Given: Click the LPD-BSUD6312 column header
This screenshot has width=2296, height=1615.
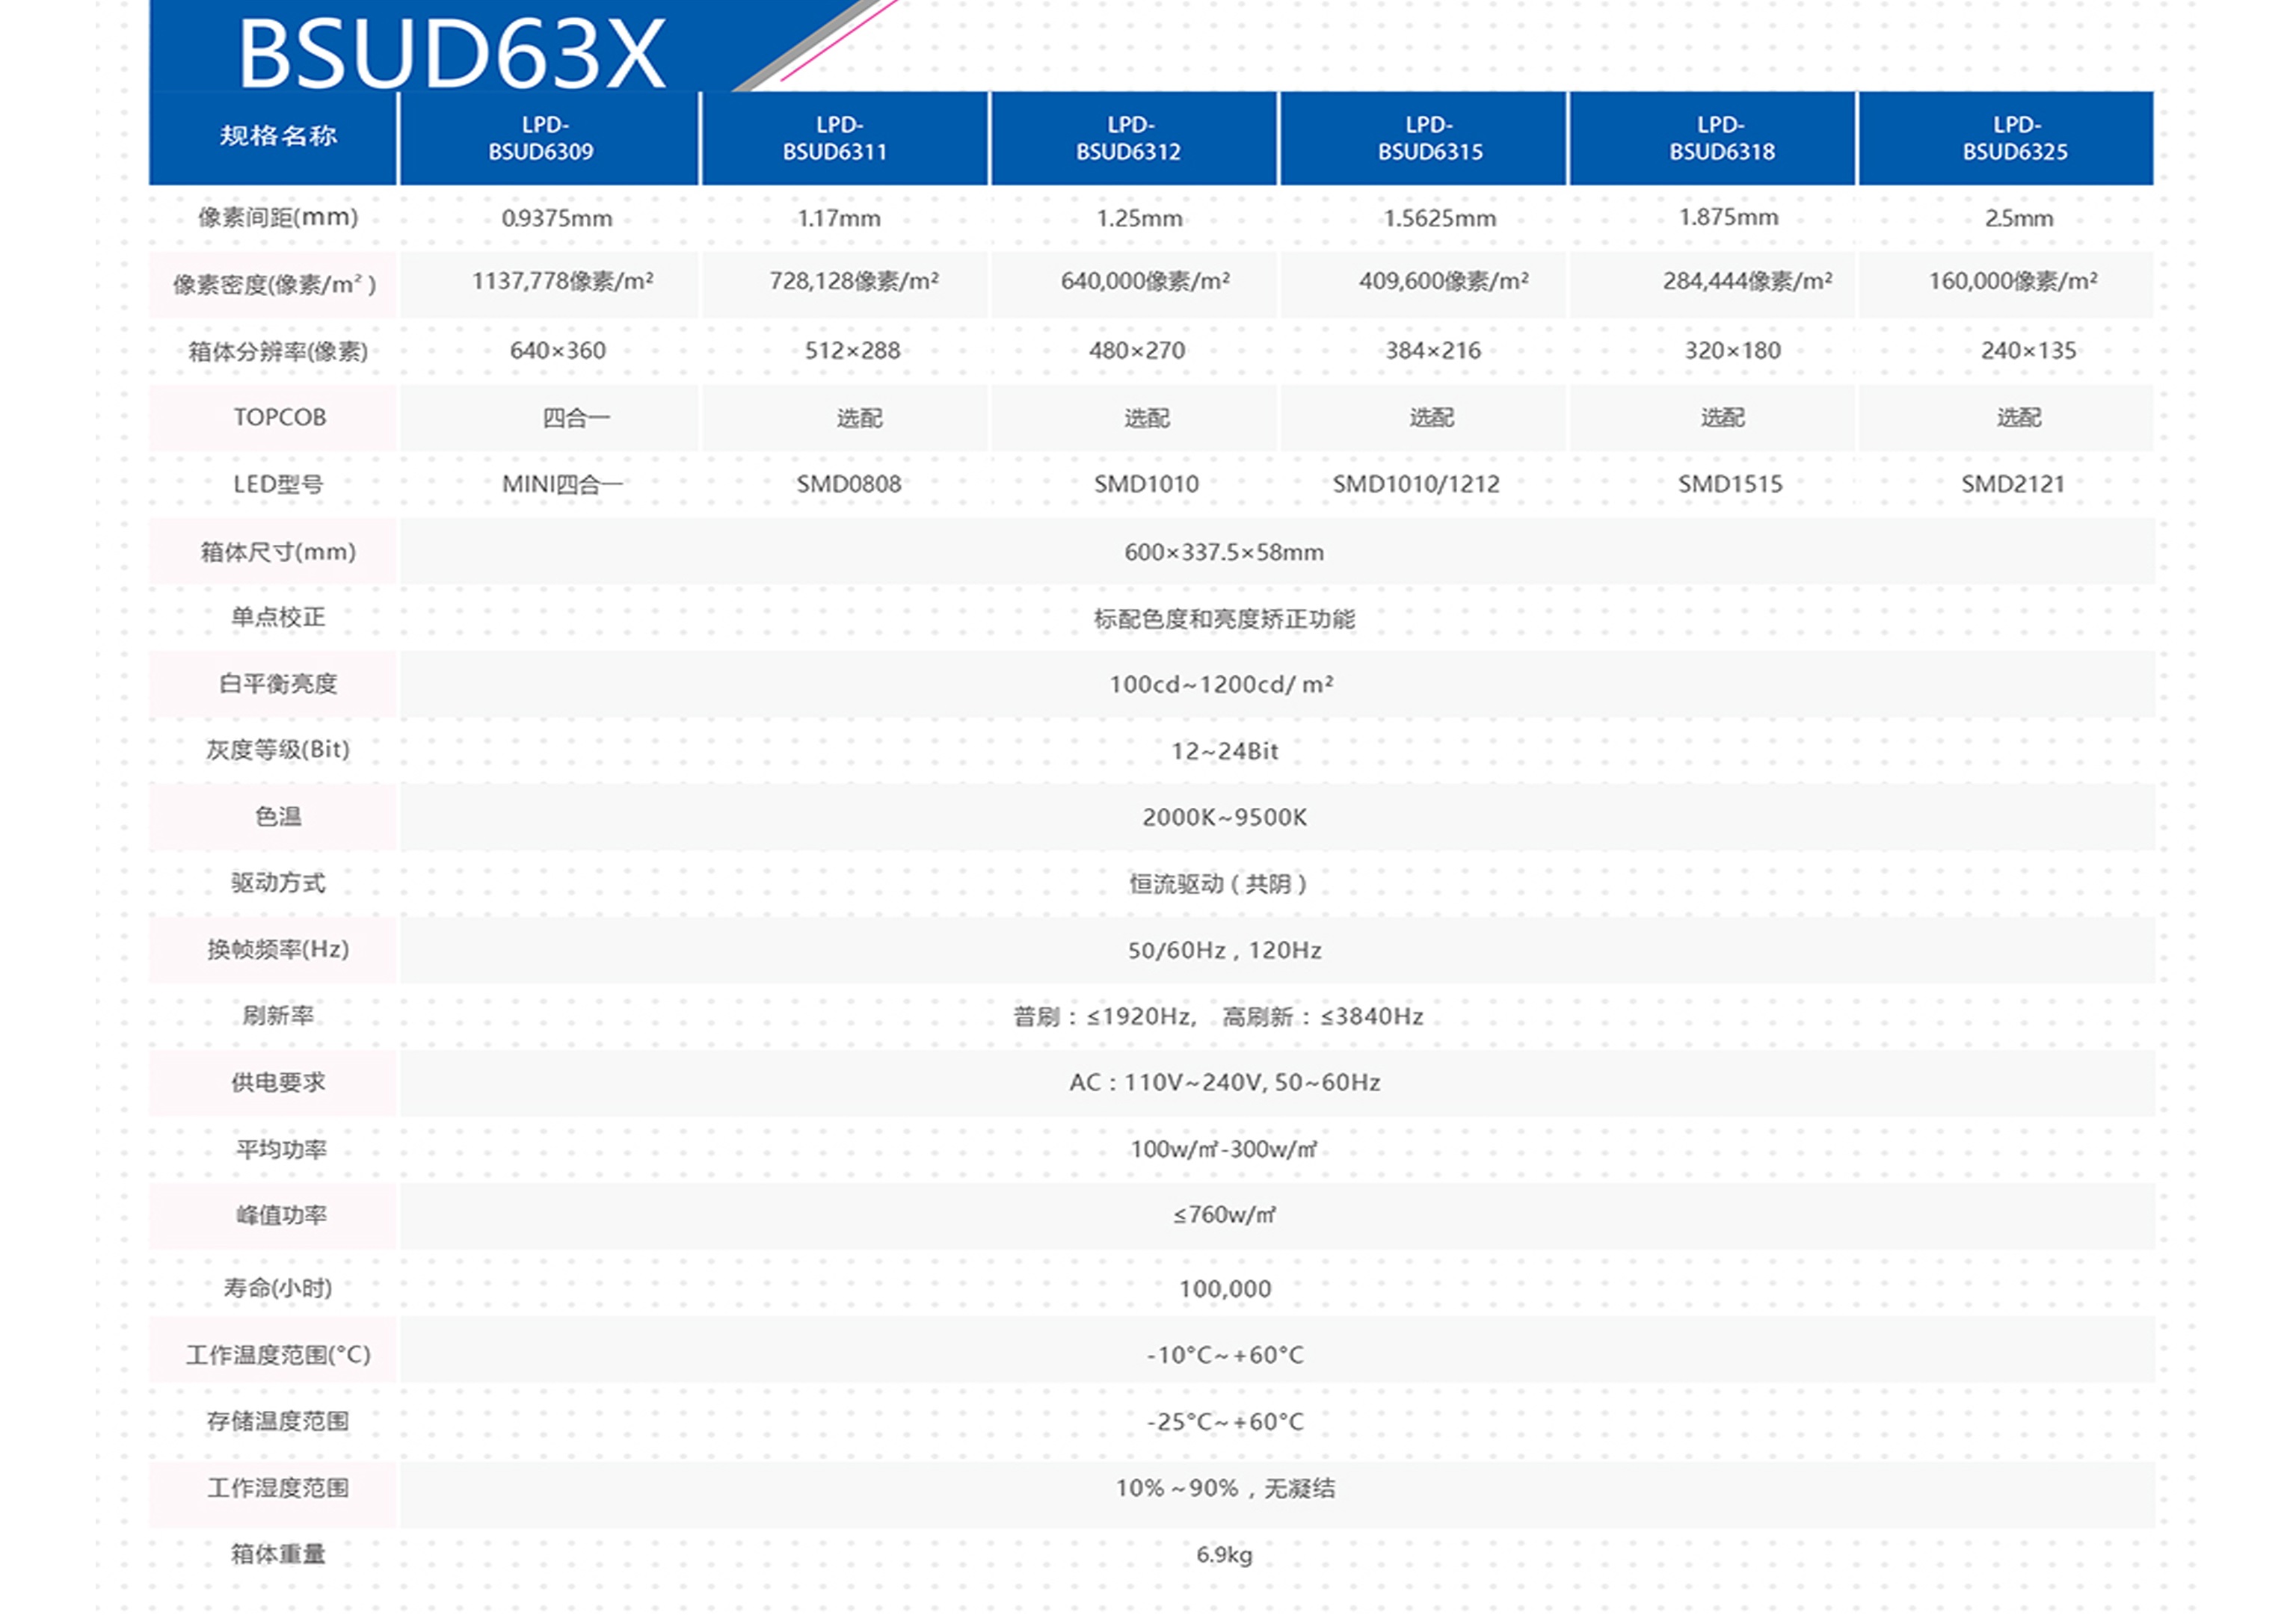Looking at the screenshot, I should (x=1129, y=138).
